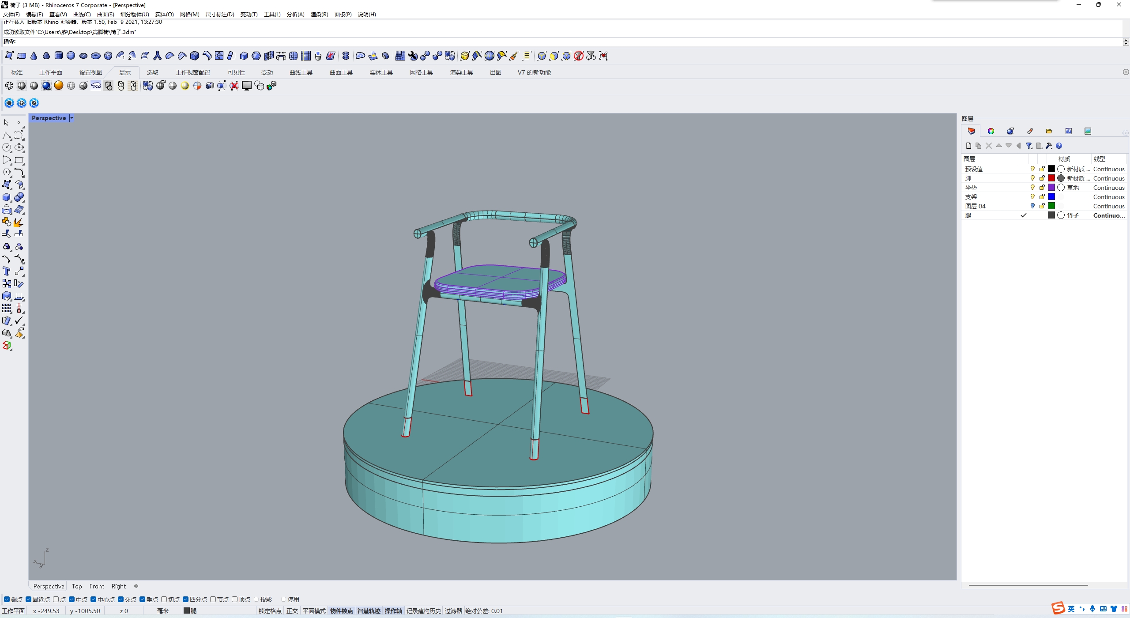
Task: Click the move layer down arrow
Action: (x=1008, y=146)
